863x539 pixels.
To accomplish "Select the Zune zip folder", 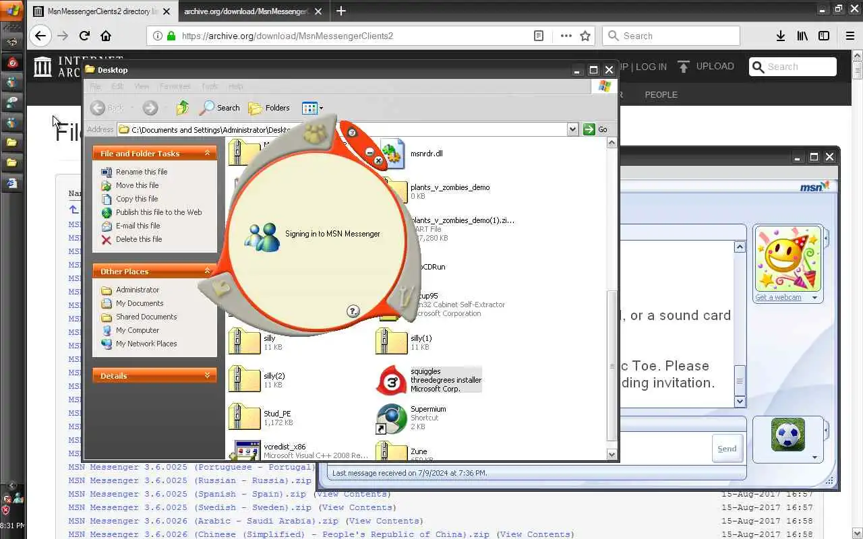I will [x=392, y=451].
